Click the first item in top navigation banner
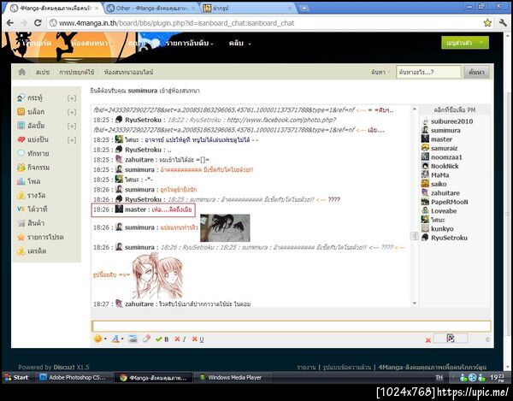 click(x=37, y=43)
